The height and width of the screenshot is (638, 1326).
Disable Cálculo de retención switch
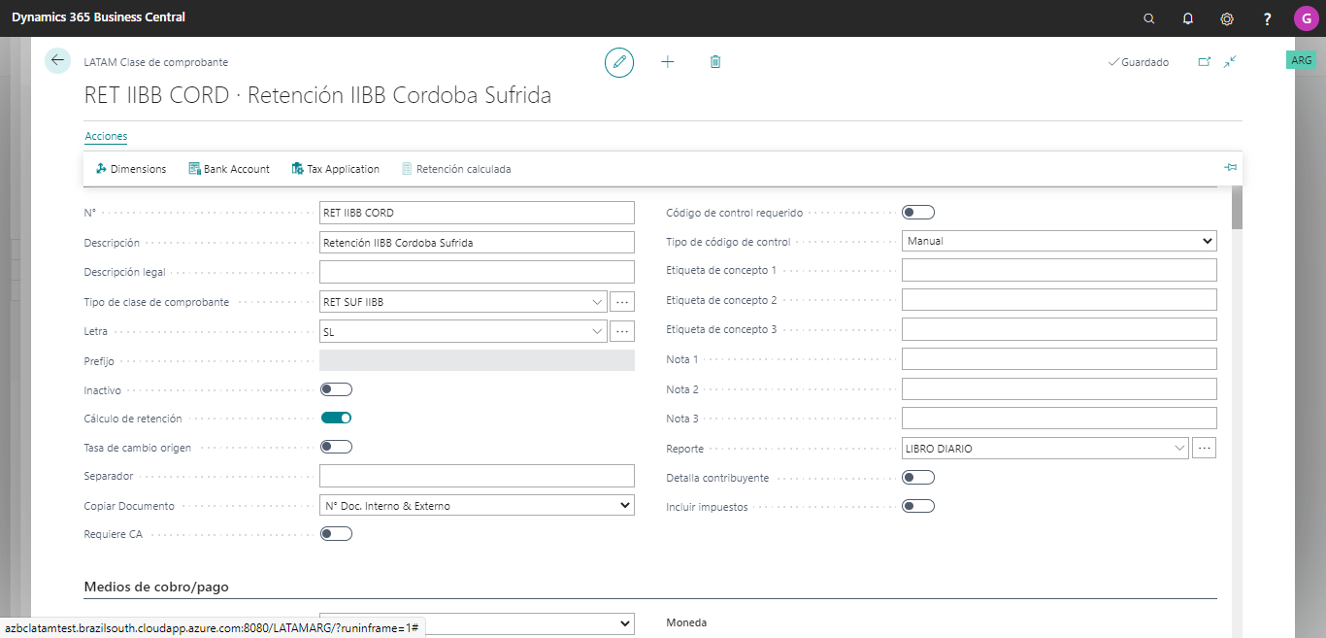click(x=336, y=418)
